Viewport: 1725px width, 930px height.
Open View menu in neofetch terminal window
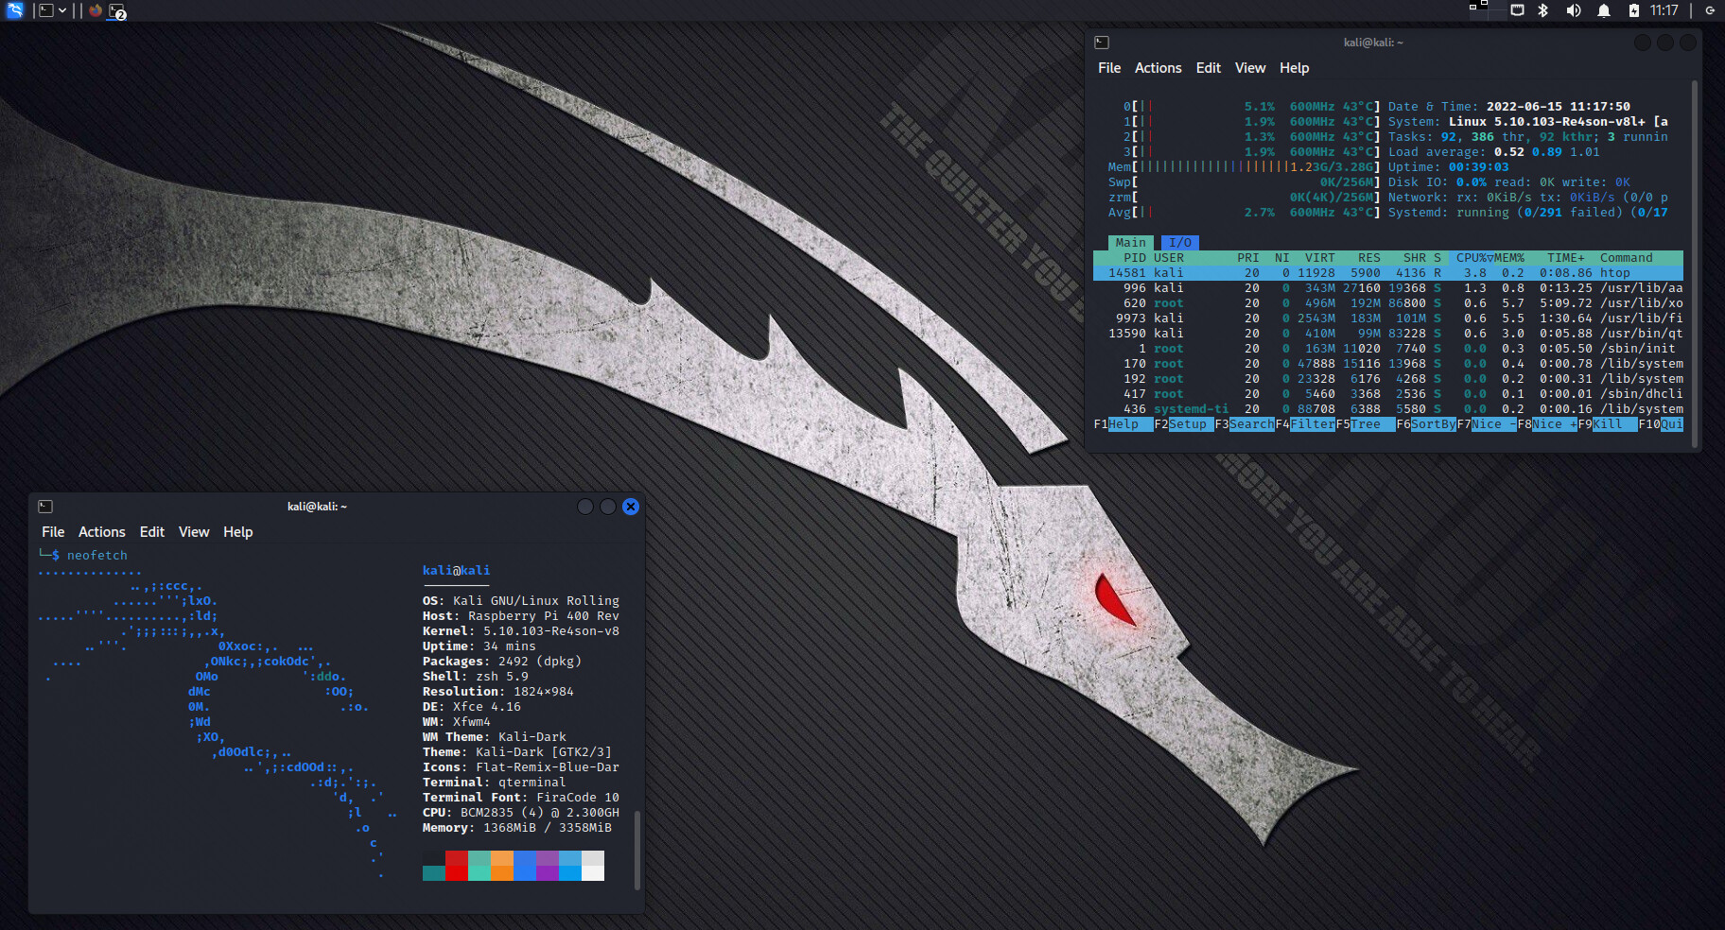194,532
